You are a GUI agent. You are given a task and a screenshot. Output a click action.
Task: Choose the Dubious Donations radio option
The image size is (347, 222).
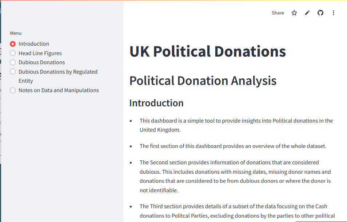coord(13,62)
